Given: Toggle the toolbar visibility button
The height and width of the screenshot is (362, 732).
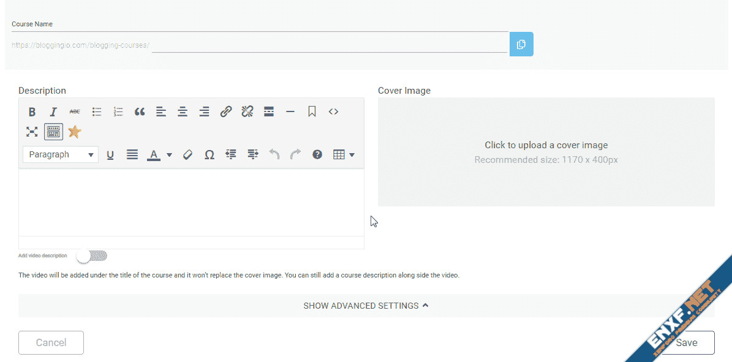Looking at the screenshot, I should point(53,132).
